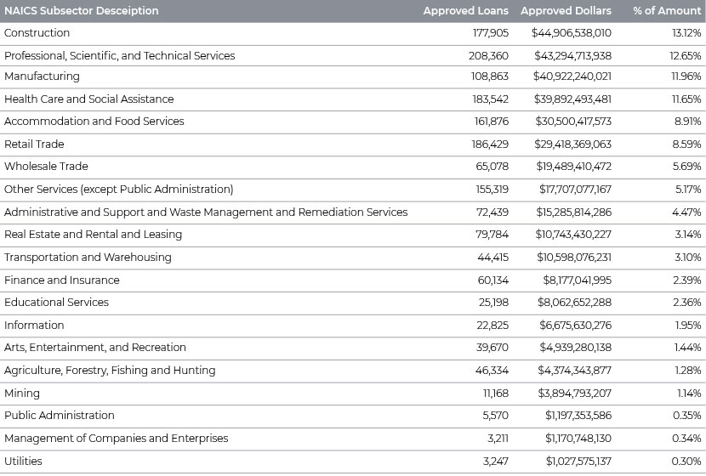
Task: Select Health Care and Social Assistance
Action: (x=88, y=99)
